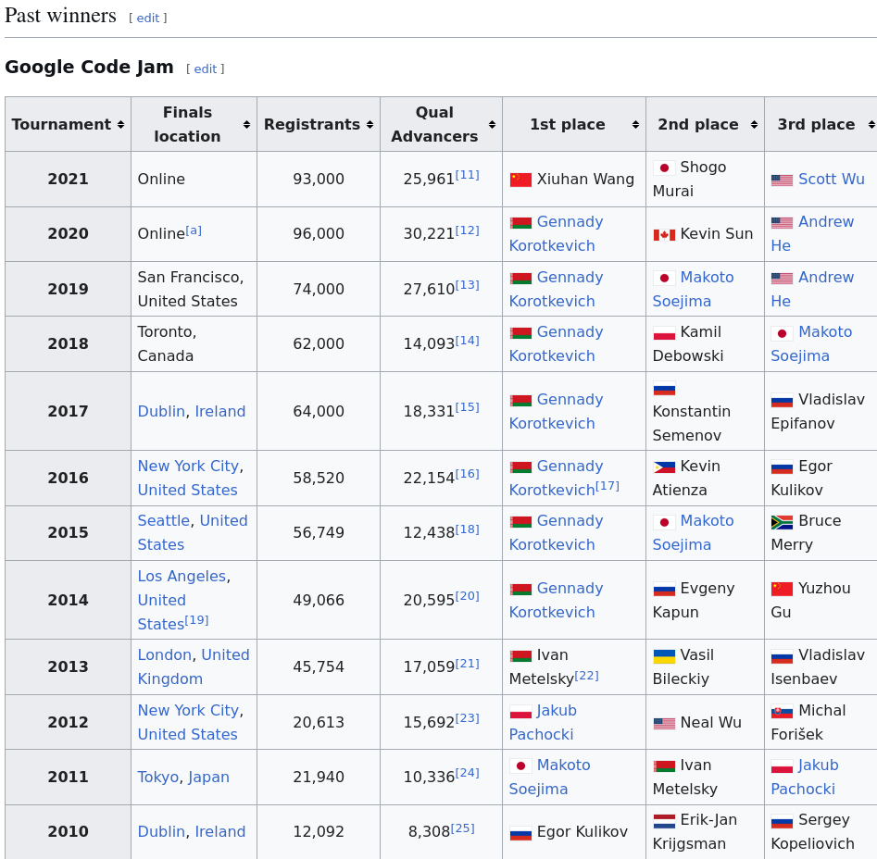Click sort arrows for Finals location column
The image size is (877, 859).
pyautogui.click(x=246, y=125)
